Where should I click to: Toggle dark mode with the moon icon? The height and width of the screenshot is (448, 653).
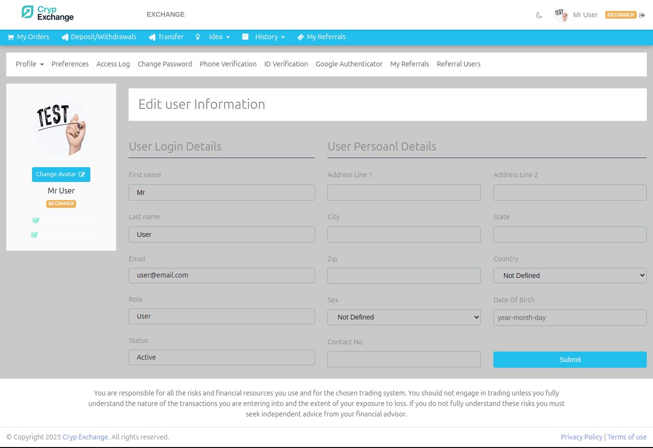539,15
